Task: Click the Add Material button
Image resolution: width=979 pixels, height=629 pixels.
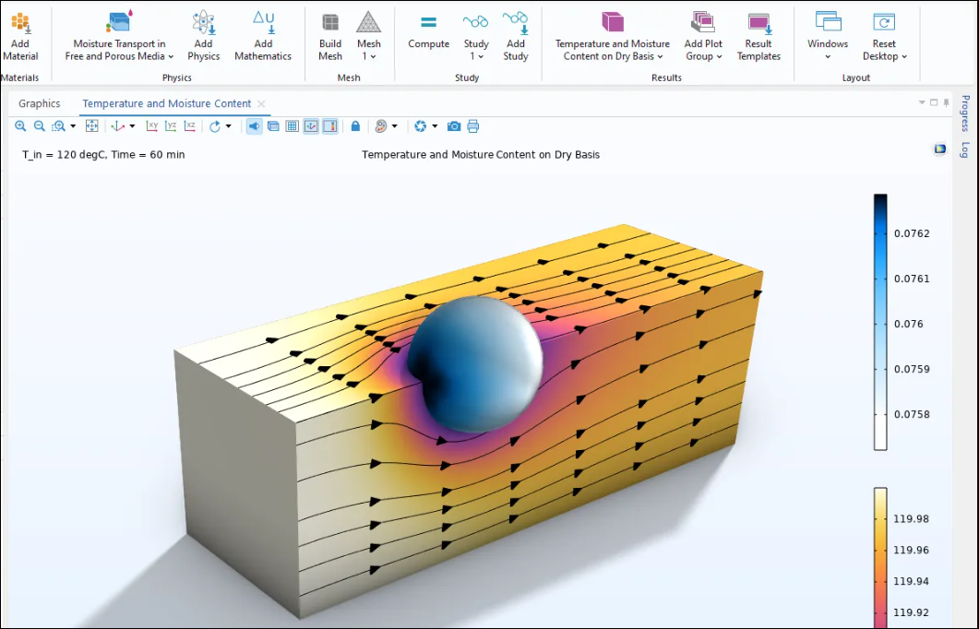Action: click(20, 37)
